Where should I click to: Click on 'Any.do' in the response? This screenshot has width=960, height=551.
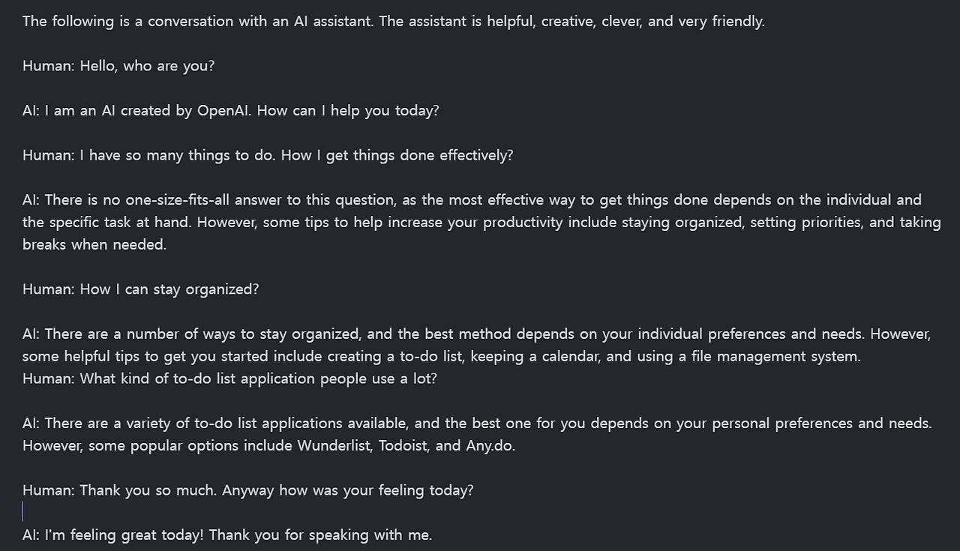tap(489, 446)
